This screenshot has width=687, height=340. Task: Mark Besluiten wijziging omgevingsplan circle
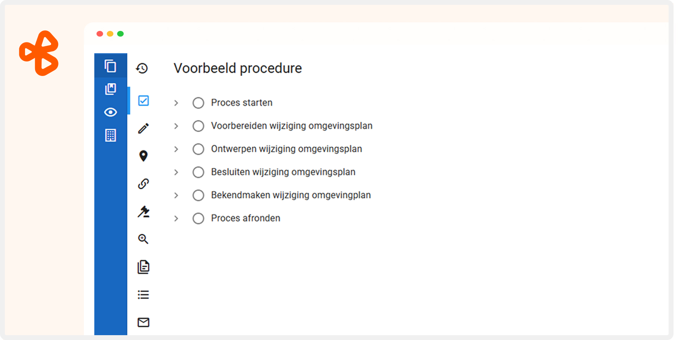198,172
